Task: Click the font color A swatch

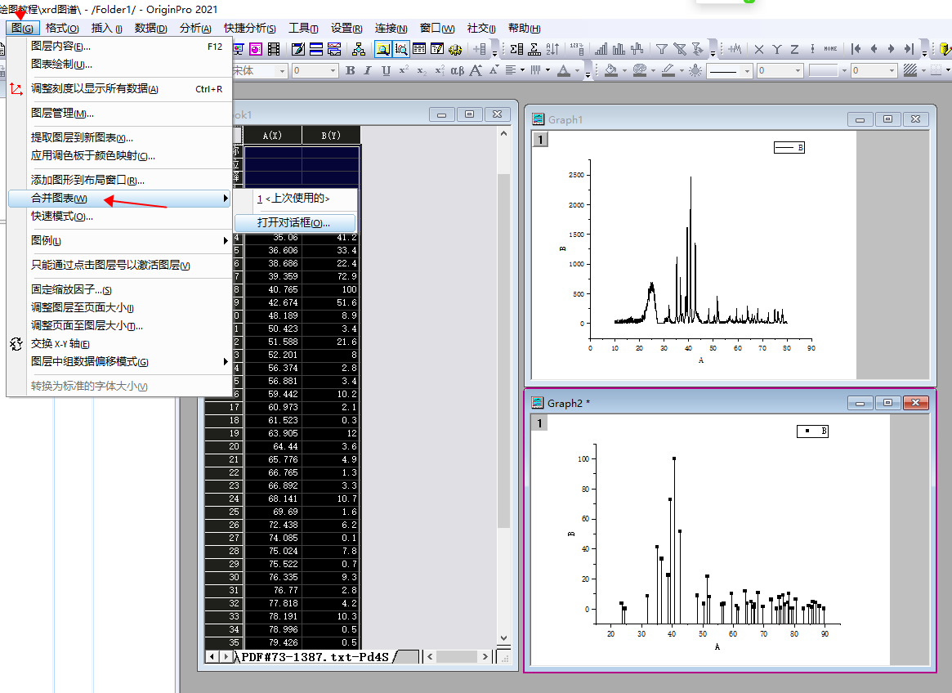Action: pos(564,70)
